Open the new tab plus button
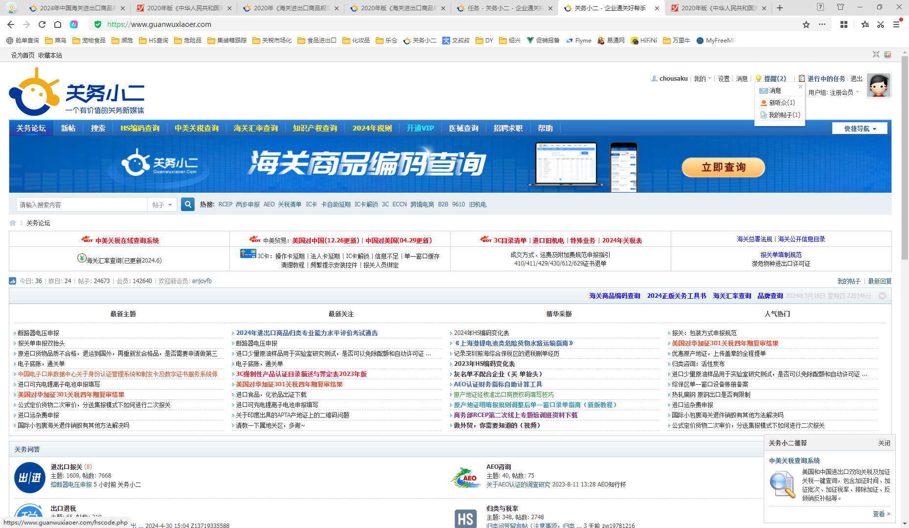Screen dimensions: 909x528 (780, 8)
